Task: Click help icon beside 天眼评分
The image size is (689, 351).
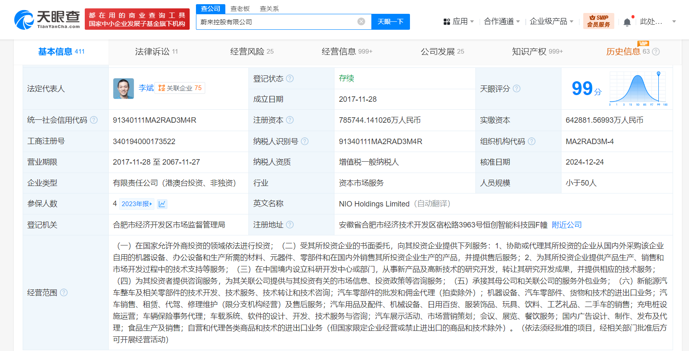Action: 517,88
